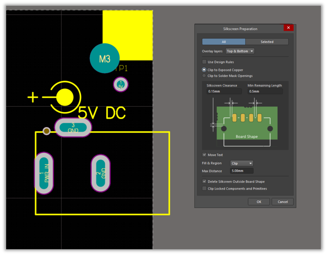Enable Clip Locked Components and Primitives
The height and width of the screenshot is (255, 327).
204,188
